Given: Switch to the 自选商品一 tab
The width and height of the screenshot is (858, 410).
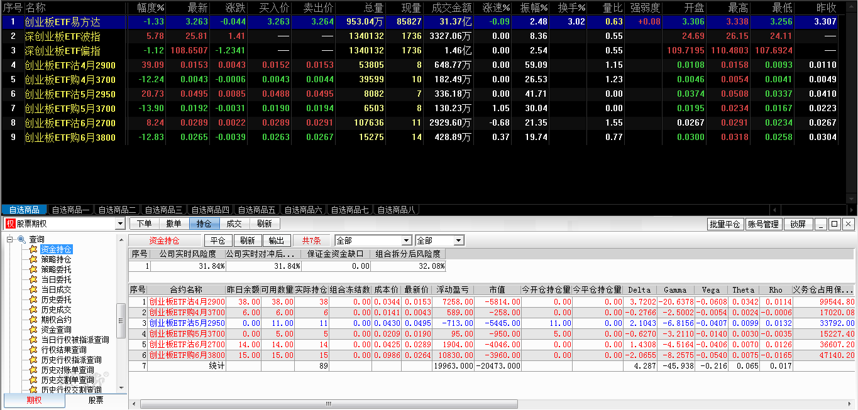Looking at the screenshot, I should tap(70, 210).
